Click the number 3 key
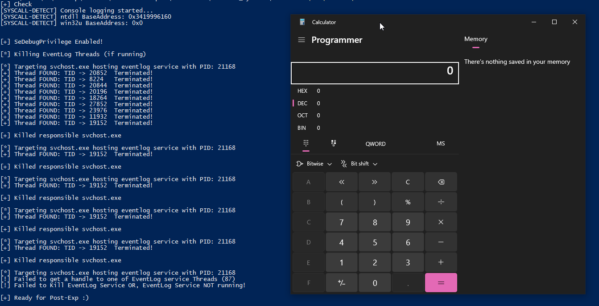599x306 pixels. 408,262
